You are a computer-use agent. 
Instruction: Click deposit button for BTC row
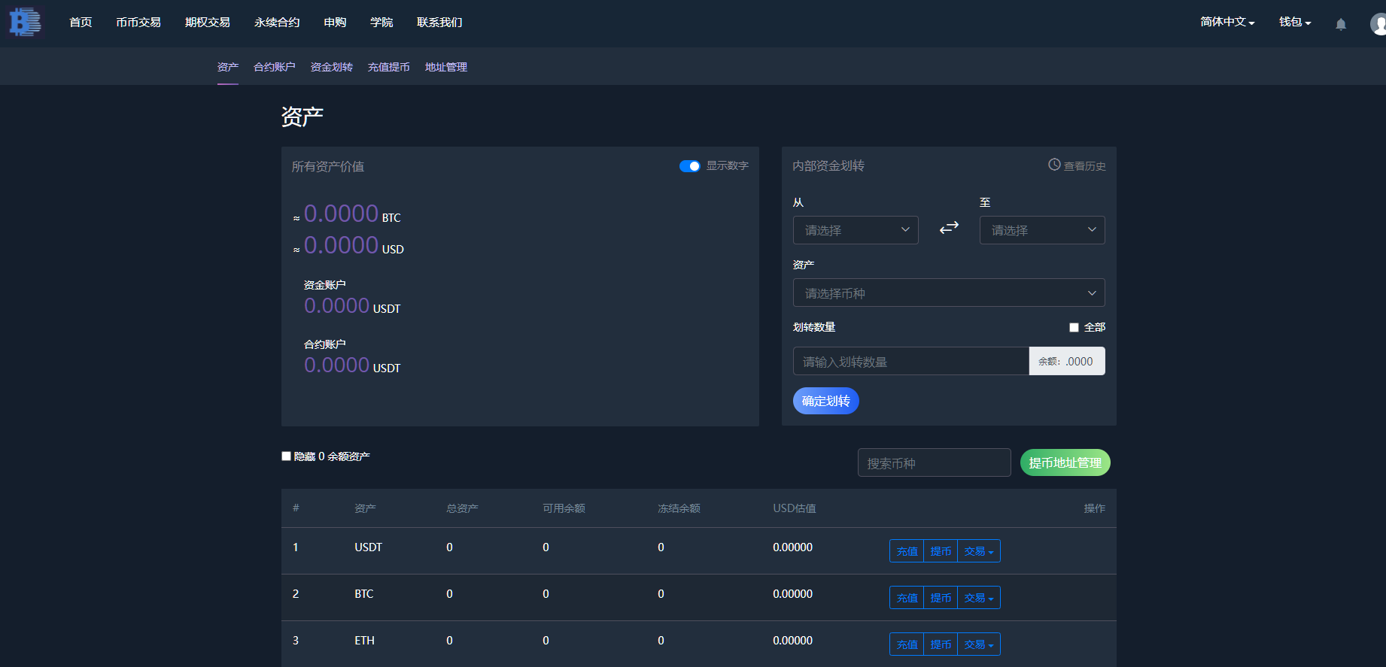click(x=907, y=598)
